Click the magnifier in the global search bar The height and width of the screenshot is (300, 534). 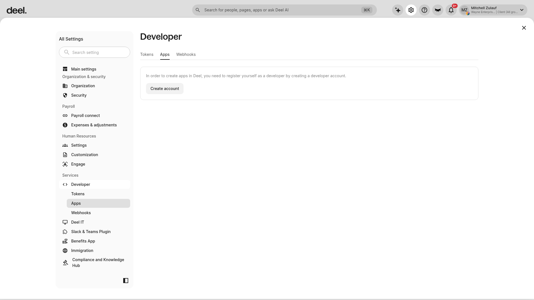coord(198,10)
